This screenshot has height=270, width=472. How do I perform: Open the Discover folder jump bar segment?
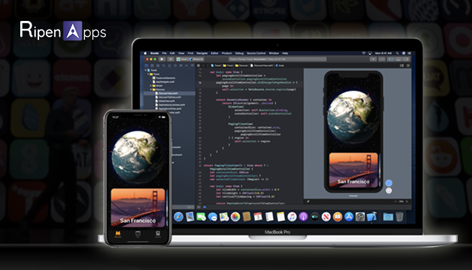point(241,65)
